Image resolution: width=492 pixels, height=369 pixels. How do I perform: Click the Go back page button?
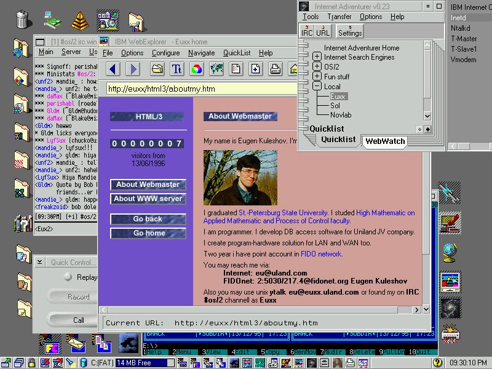148,219
